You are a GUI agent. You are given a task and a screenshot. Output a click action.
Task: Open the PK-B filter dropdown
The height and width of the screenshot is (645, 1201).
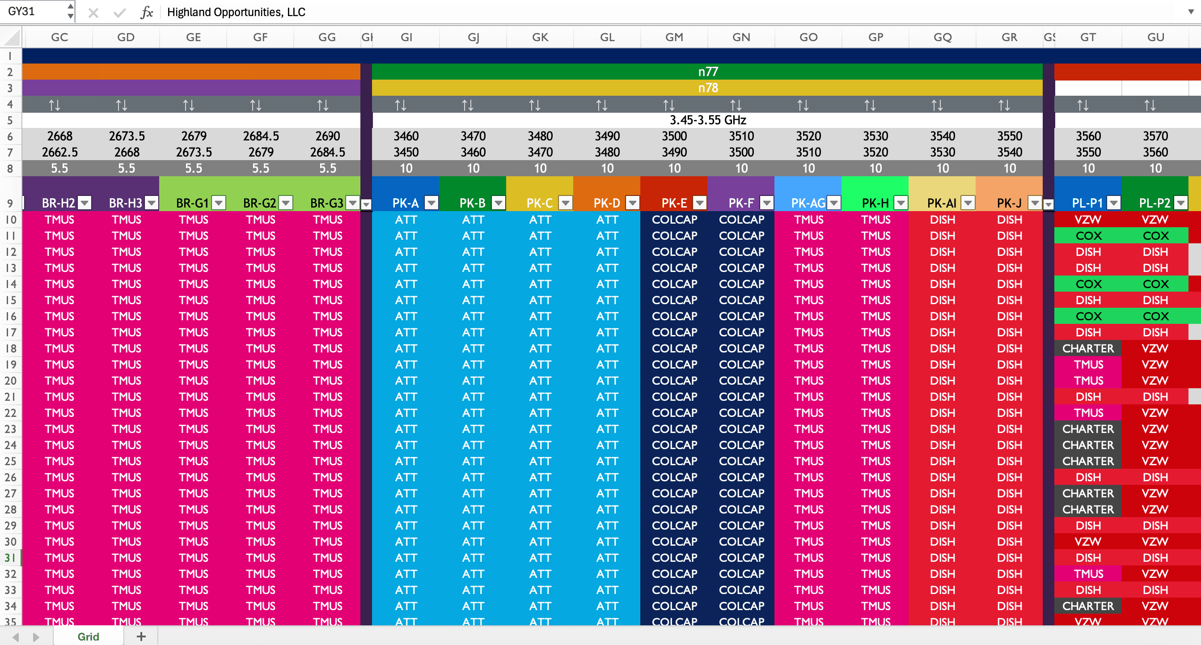coord(499,203)
